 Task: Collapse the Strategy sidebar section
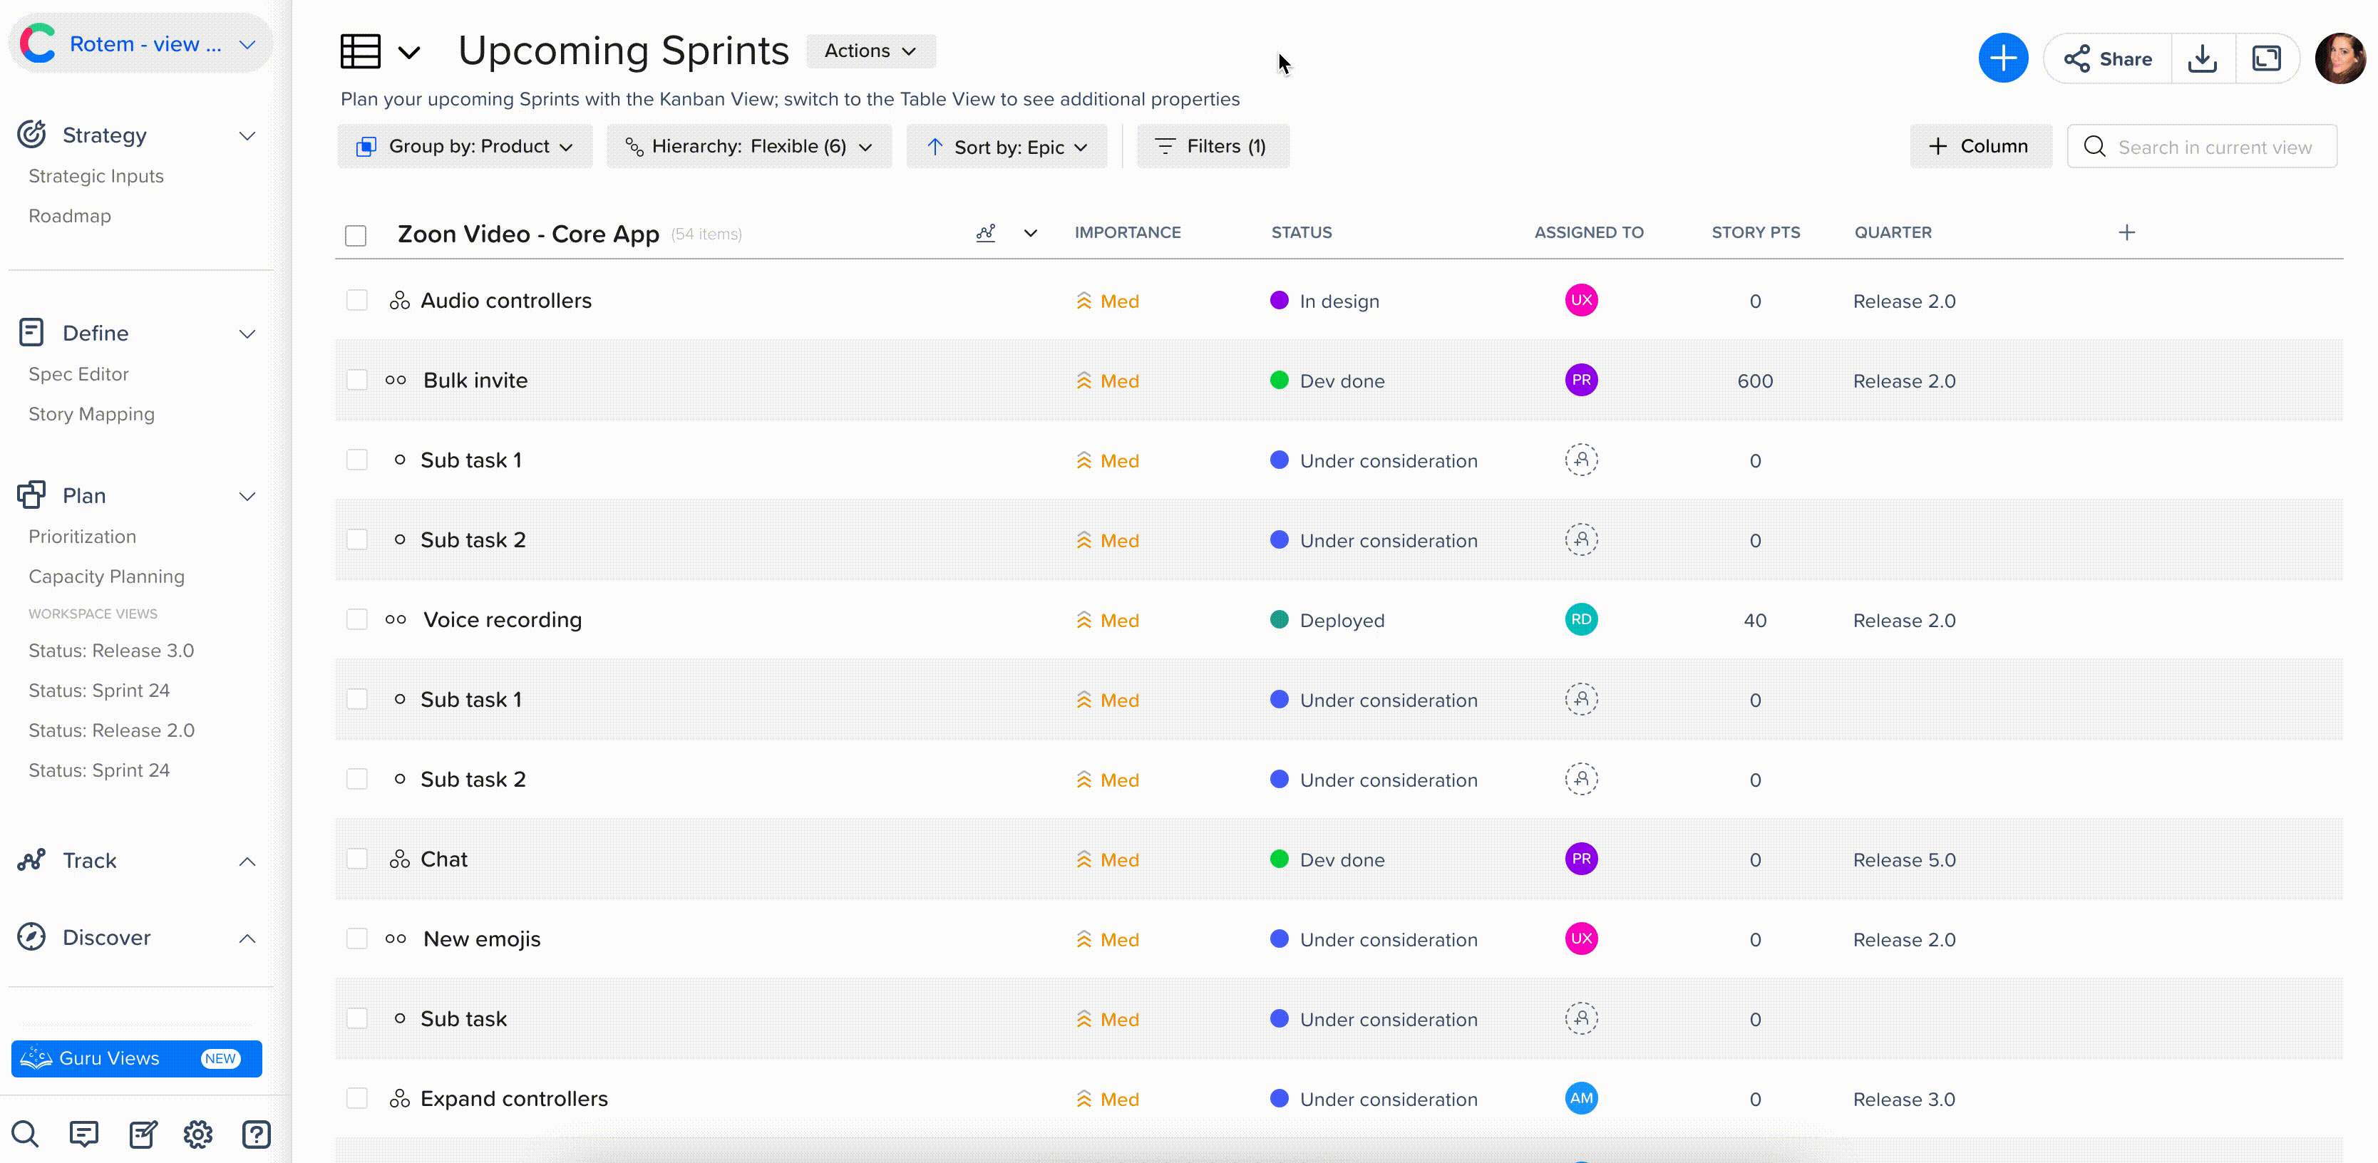(x=247, y=135)
